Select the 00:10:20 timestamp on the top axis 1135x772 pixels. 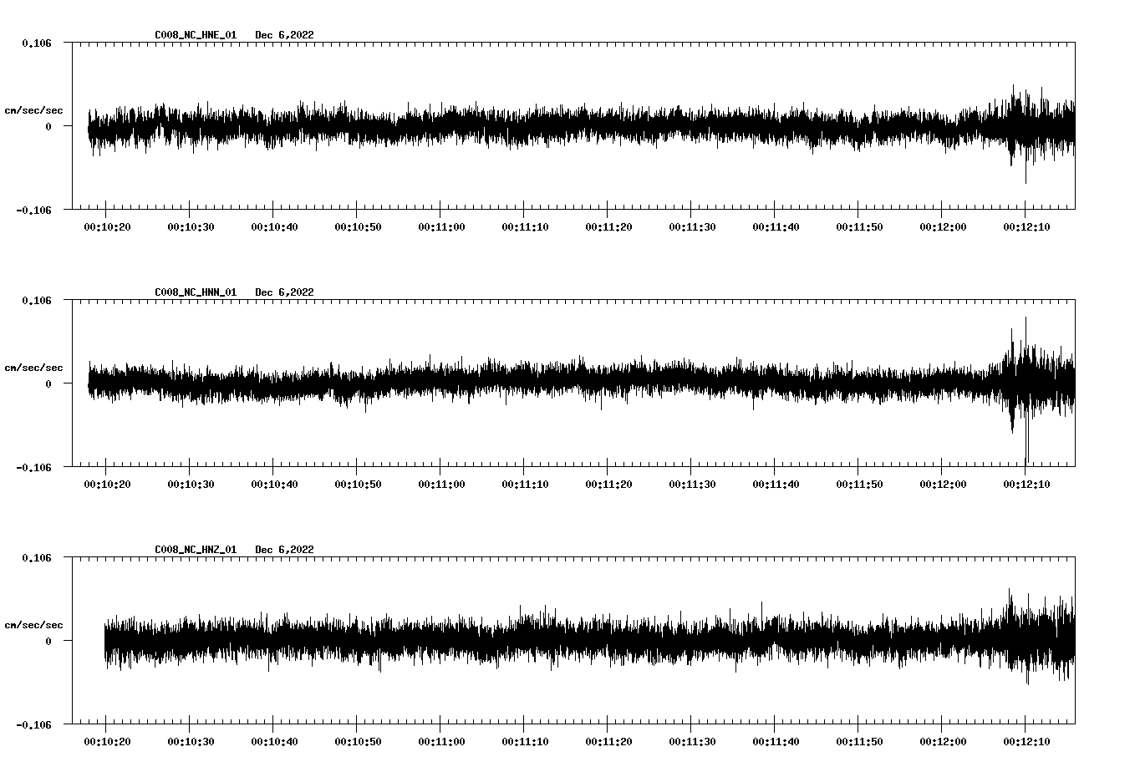pyautogui.click(x=107, y=226)
